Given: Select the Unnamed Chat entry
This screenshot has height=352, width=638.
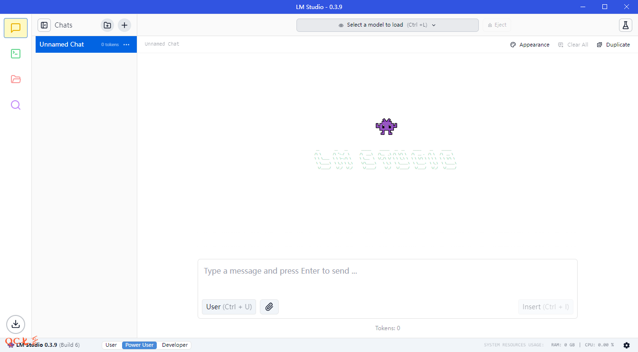Looking at the screenshot, I should pos(67,45).
